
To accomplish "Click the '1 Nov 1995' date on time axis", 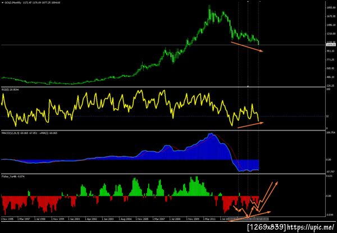I will click(8, 220).
